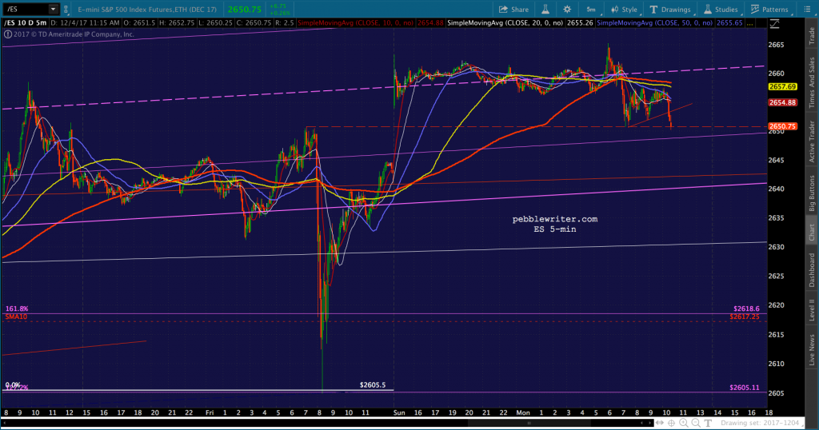Click the horizontal expand arrows icon
Viewport: 819px width, 430px height.
point(660,424)
